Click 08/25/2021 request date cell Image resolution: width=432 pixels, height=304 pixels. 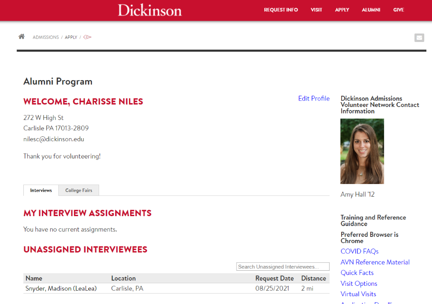click(x=272, y=288)
